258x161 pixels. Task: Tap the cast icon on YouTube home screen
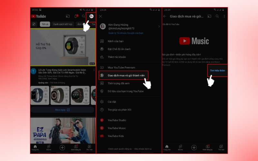(x=68, y=16)
